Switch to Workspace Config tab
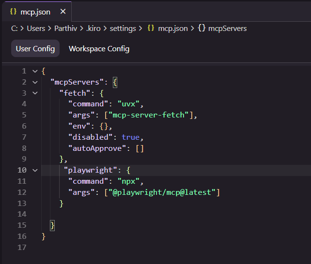Viewport: 311px width, 264px height. point(99,49)
